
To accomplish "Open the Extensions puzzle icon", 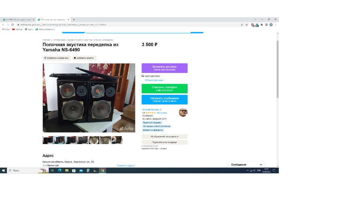I will [x=261, y=25].
